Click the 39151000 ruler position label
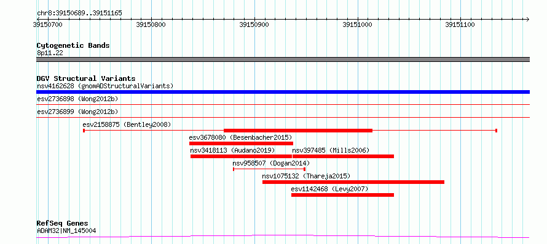547x244 pixels. click(x=358, y=25)
